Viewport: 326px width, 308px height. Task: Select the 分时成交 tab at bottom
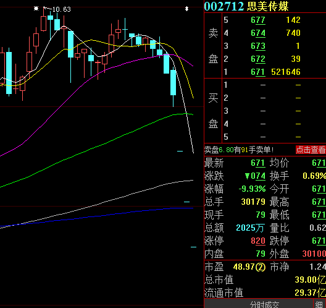[264, 305]
